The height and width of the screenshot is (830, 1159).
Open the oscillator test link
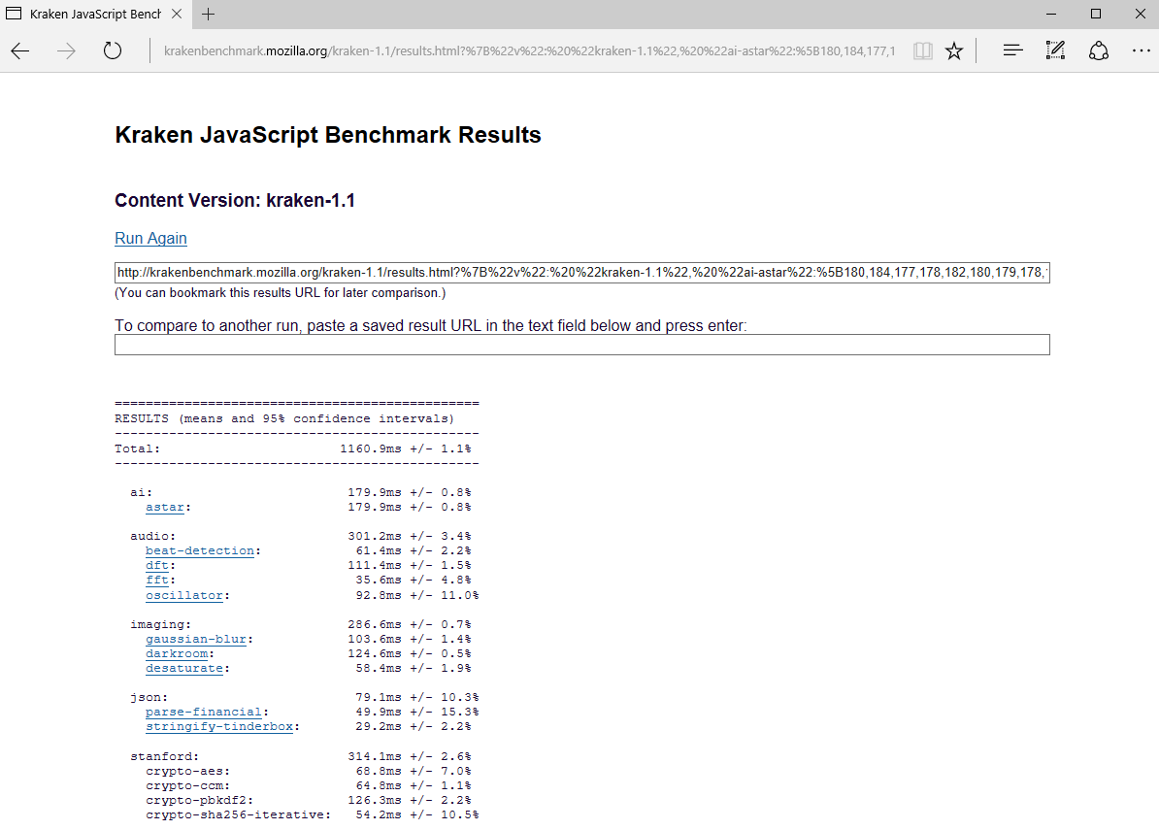184,595
